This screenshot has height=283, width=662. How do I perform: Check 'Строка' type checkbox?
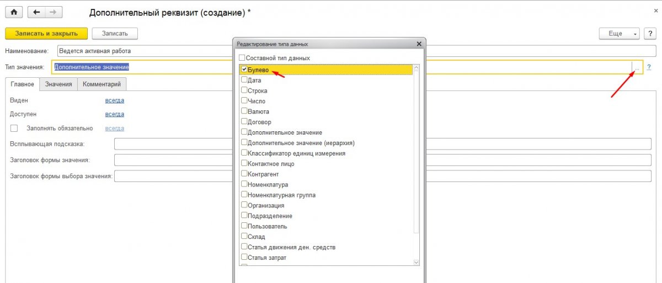[244, 91]
